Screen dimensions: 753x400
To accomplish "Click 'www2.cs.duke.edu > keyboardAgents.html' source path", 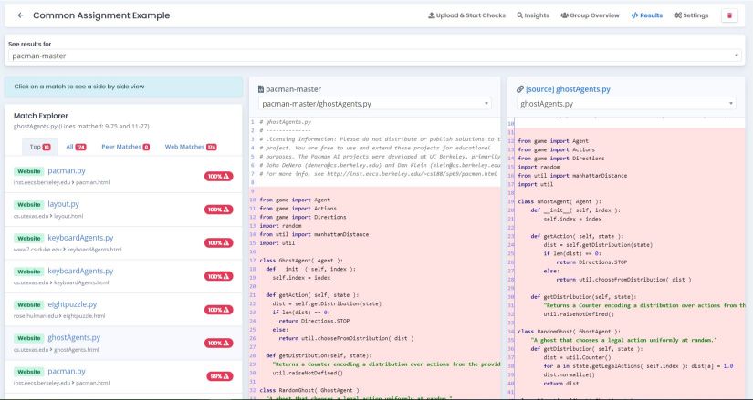I will pyautogui.click(x=68, y=250).
